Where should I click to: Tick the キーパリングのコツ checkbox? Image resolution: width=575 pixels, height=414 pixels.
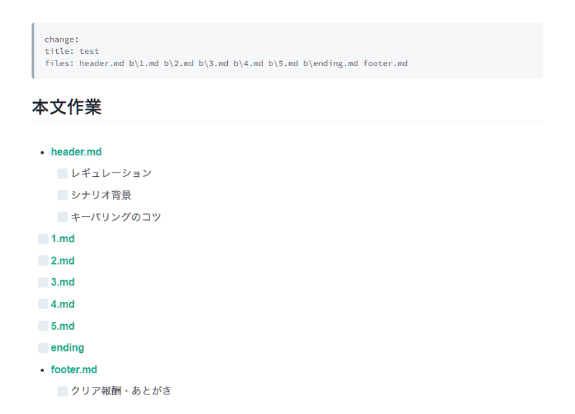click(x=63, y=217)
